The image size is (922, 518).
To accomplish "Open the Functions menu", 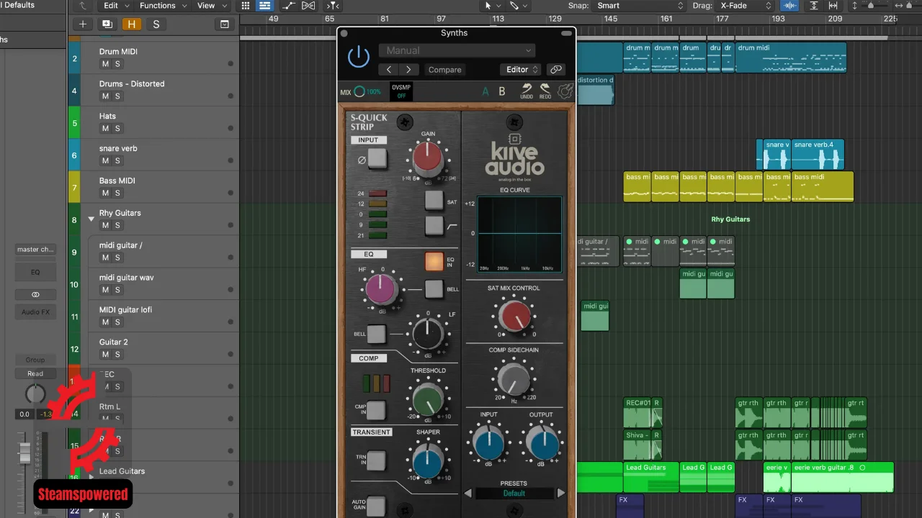I will (163, 6).
